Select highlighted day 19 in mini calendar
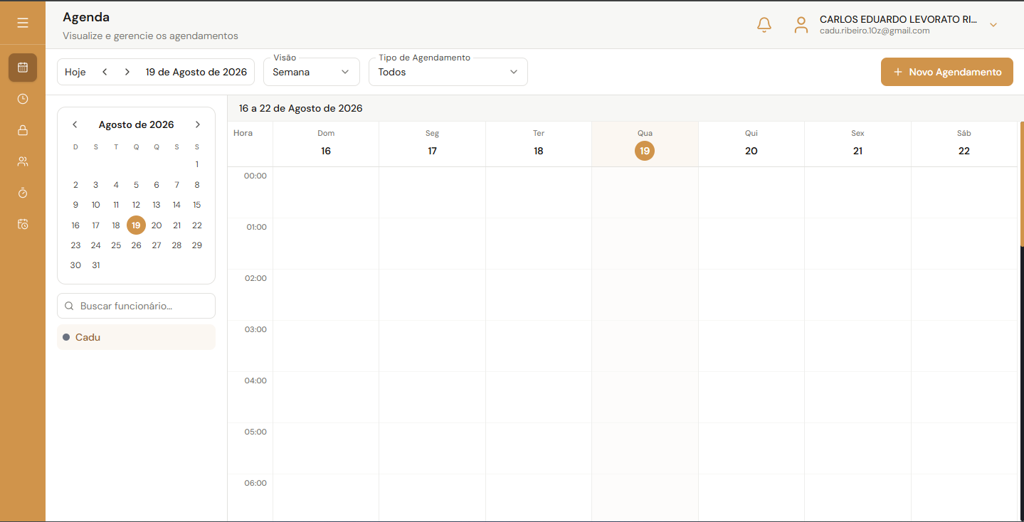 [136, 225]
